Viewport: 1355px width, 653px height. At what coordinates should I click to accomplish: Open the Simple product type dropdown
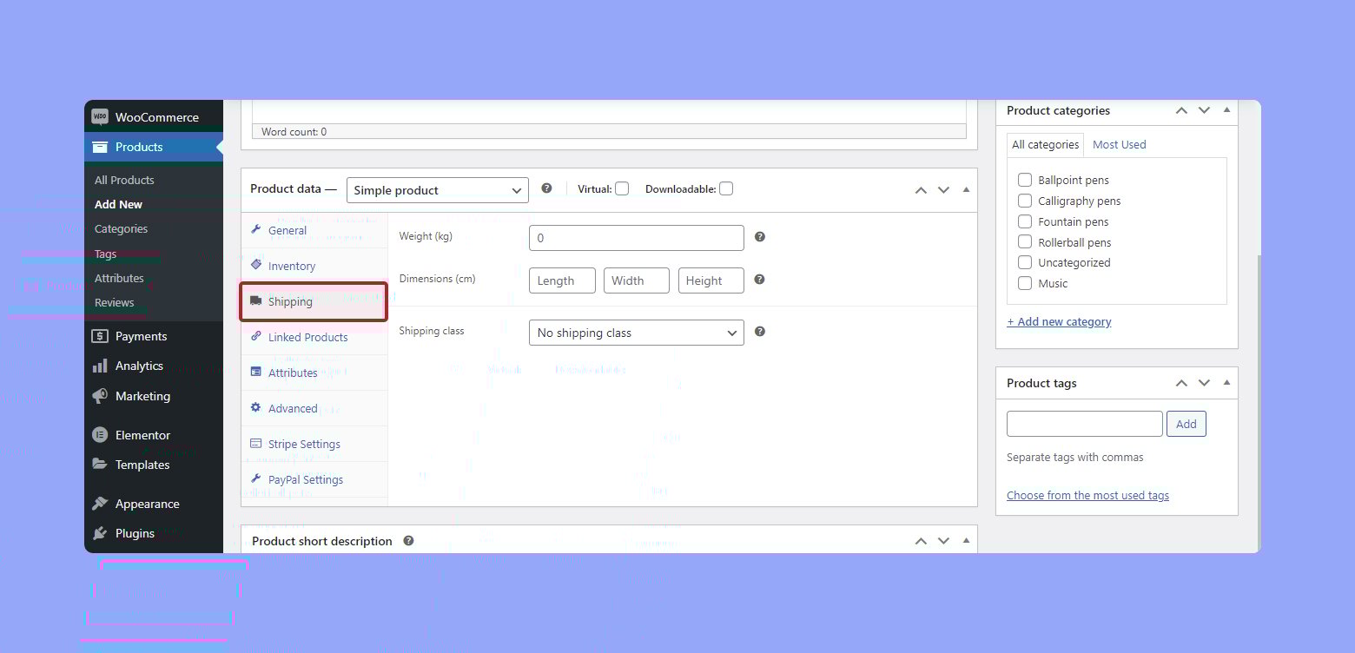pyautogui.click(x=437, y=190)
